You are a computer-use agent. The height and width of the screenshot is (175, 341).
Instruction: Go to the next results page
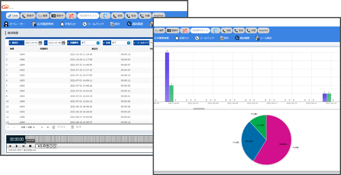42,127
